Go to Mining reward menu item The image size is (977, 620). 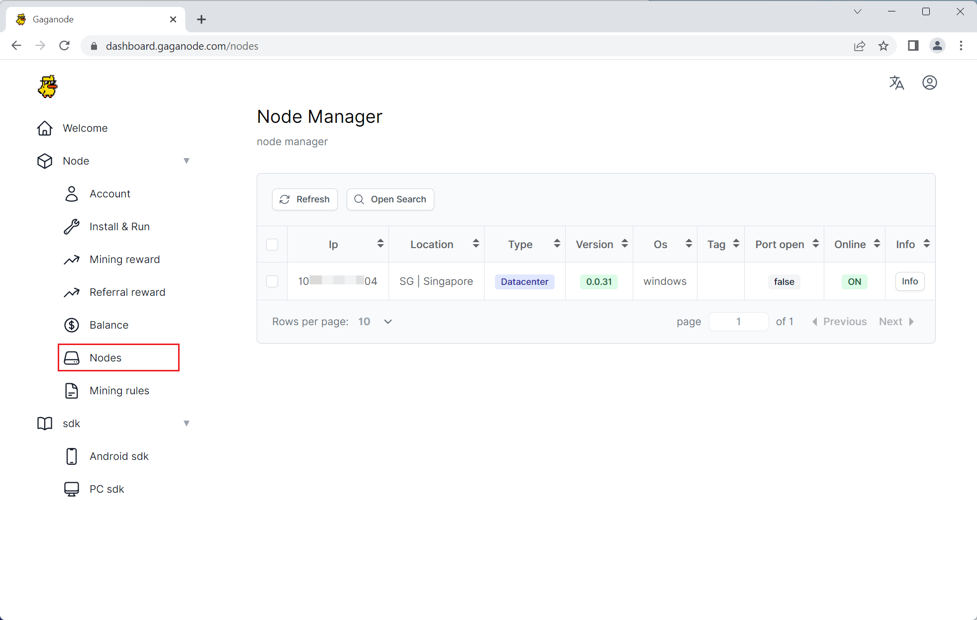(x=124, y=260)
